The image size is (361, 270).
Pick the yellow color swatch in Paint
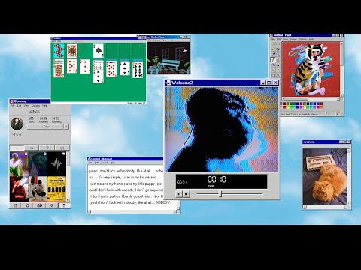pos(288,107)
